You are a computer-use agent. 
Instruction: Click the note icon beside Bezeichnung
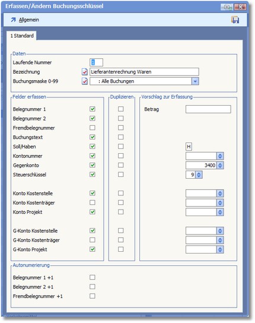click(x=85, y=72)
